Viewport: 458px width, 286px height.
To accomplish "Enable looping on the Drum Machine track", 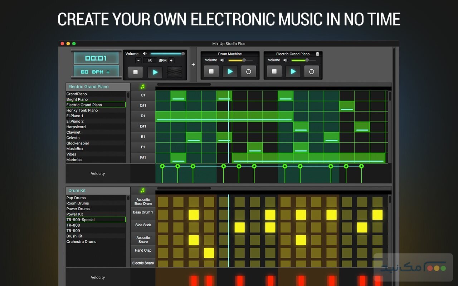I will tap(249, 71).
